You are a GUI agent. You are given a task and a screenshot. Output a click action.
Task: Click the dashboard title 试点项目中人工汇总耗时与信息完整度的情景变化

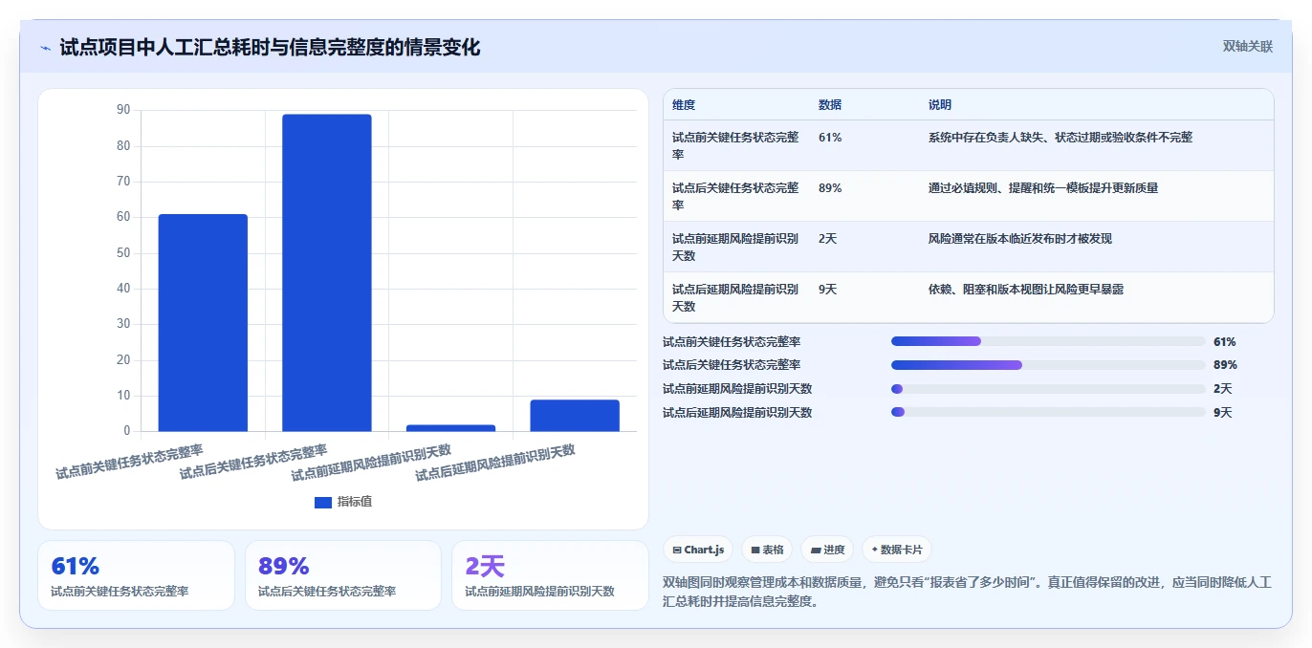pyautogui.click(x=270, y=48)
